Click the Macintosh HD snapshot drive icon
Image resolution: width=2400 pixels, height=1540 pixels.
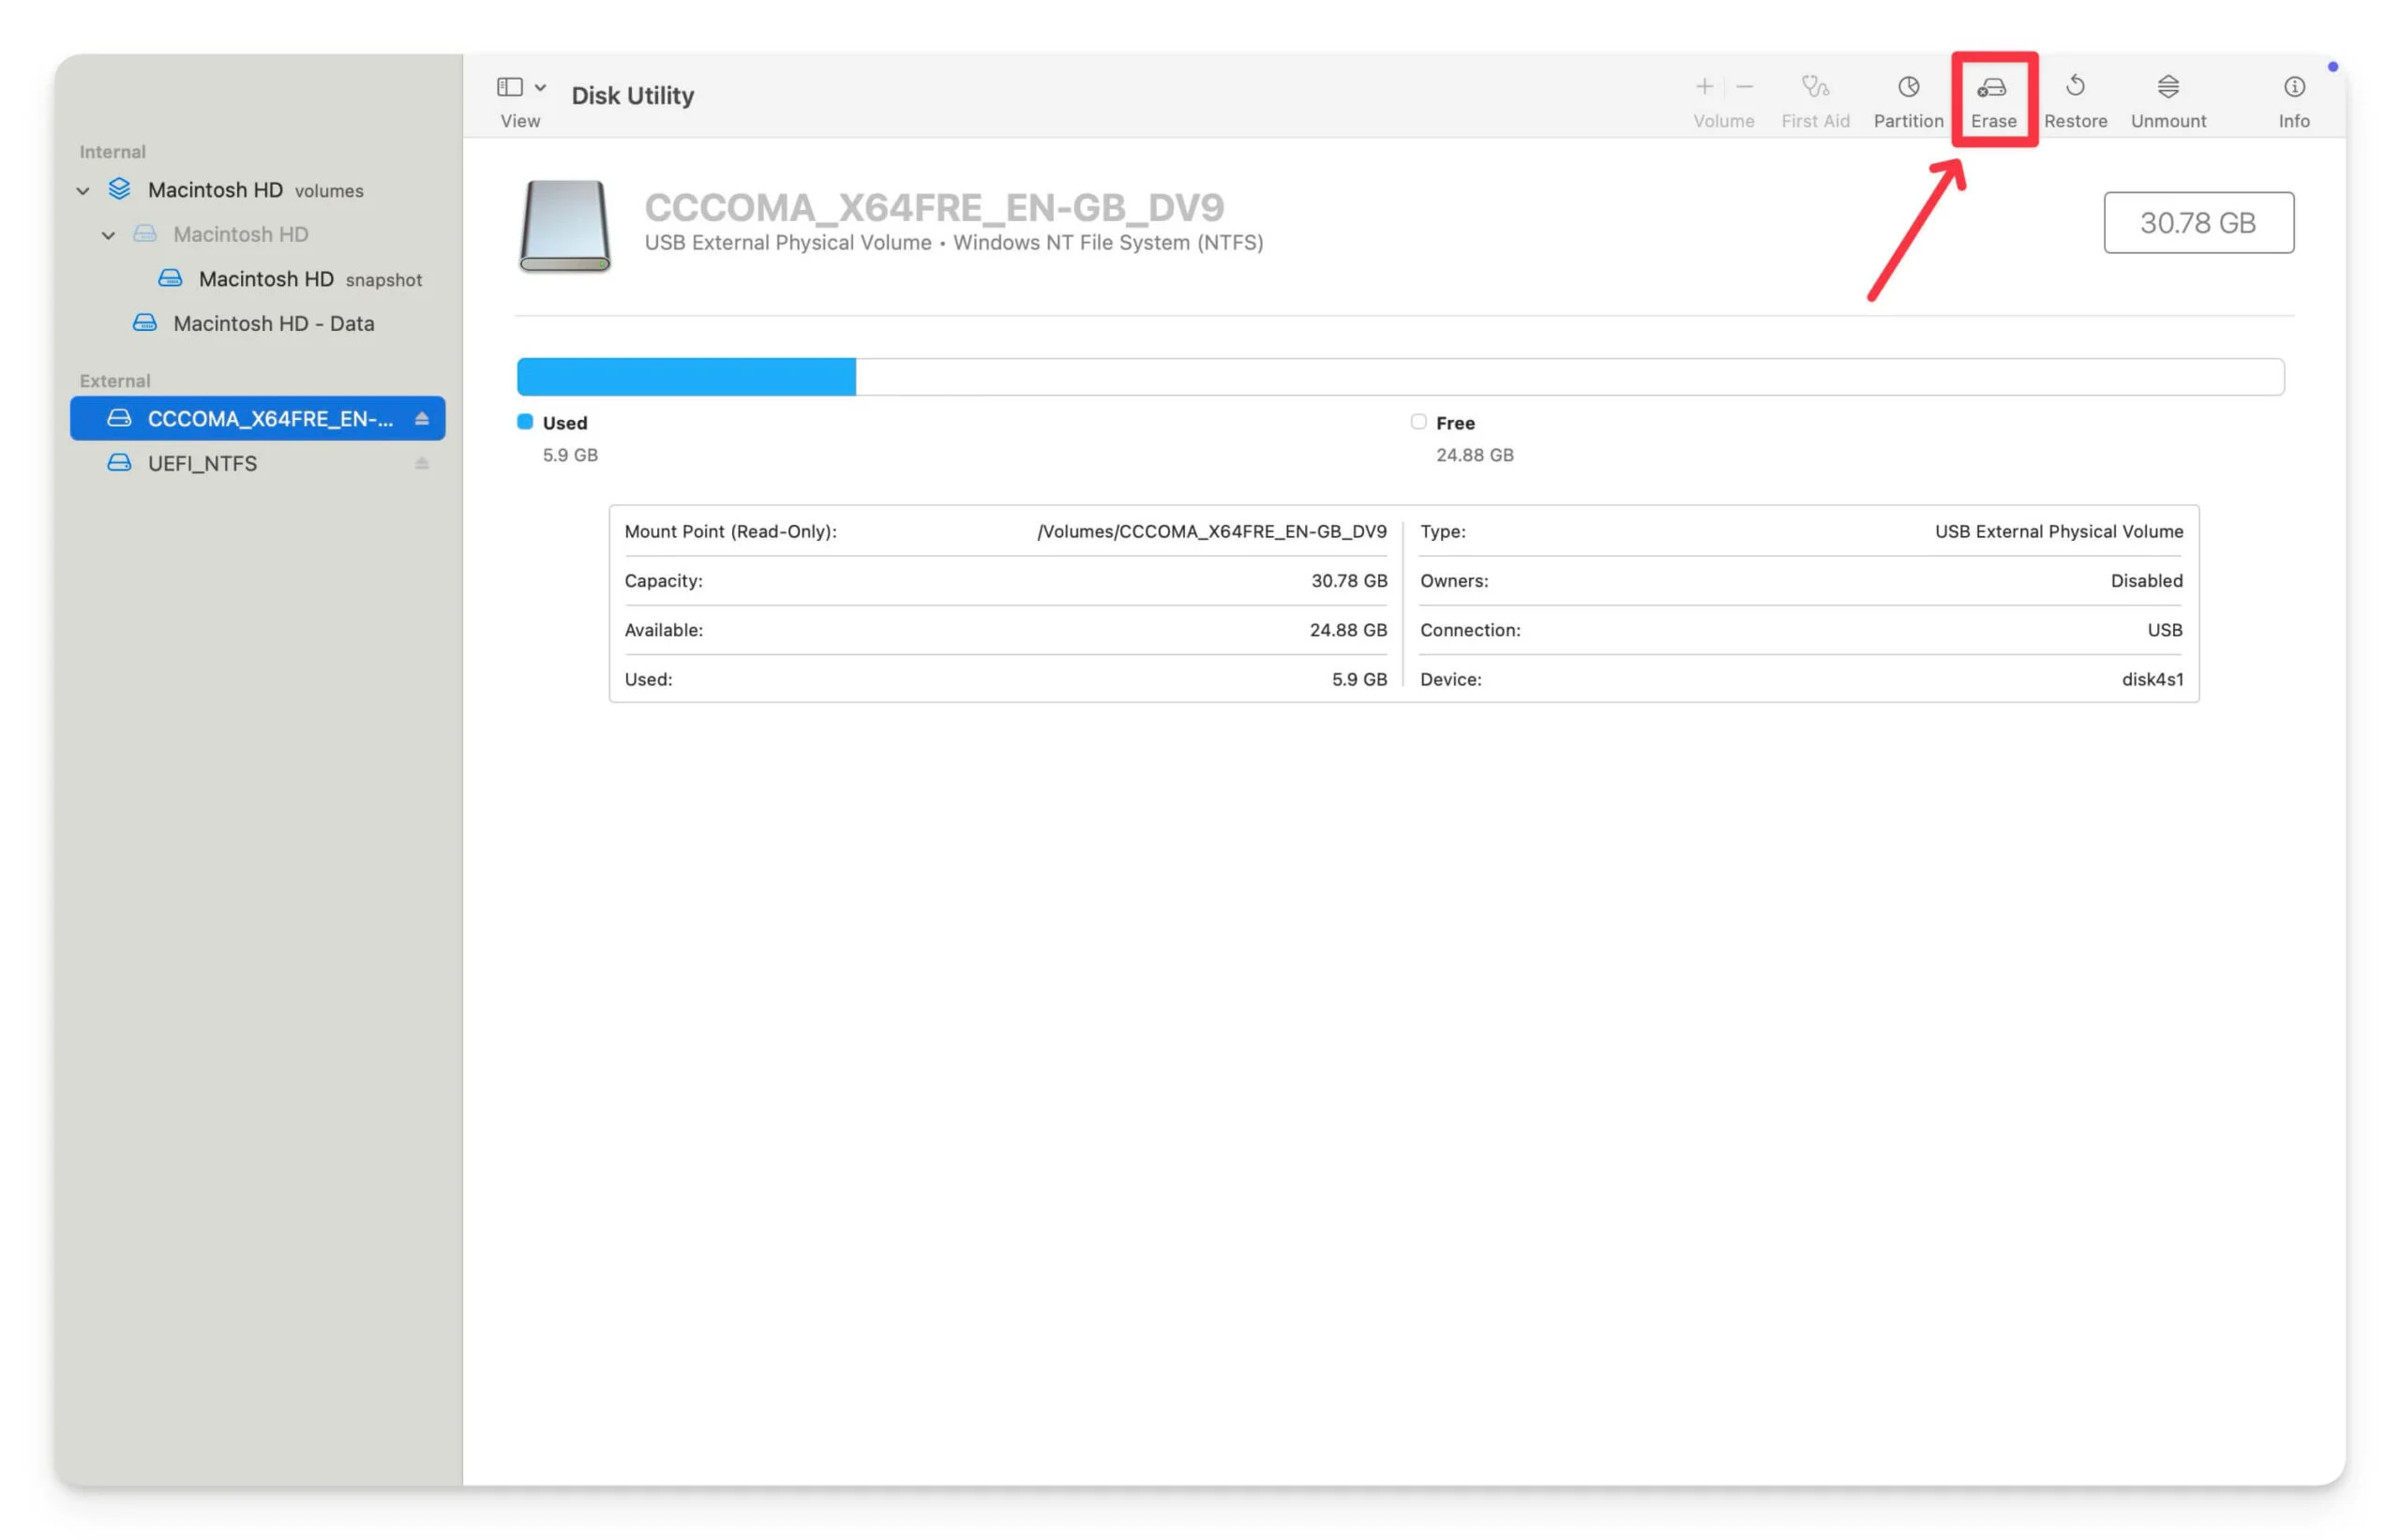click(170, 278)
